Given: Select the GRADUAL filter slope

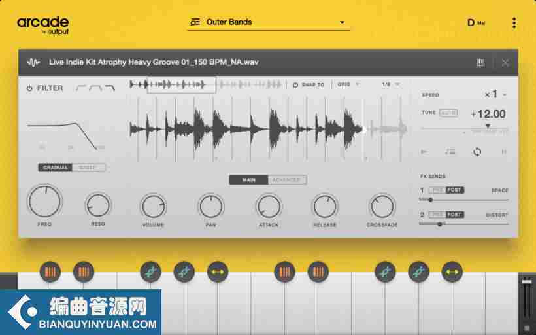Looking at the screenshot, I should click(x=56, y=167).
